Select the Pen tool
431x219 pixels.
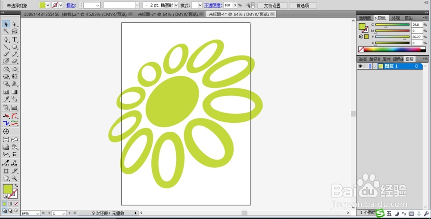(6, 39)
